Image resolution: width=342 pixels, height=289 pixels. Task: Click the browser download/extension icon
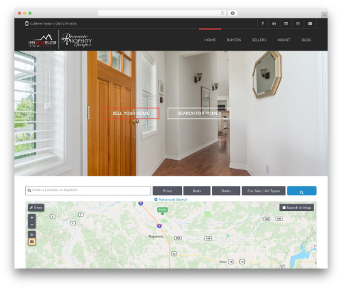[x=233, y=13]
